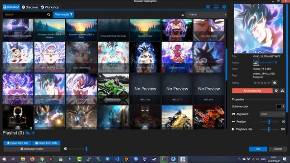Click the bottom brightness slider handle
Screen dimensions: 290x163
tap(86, 149)
